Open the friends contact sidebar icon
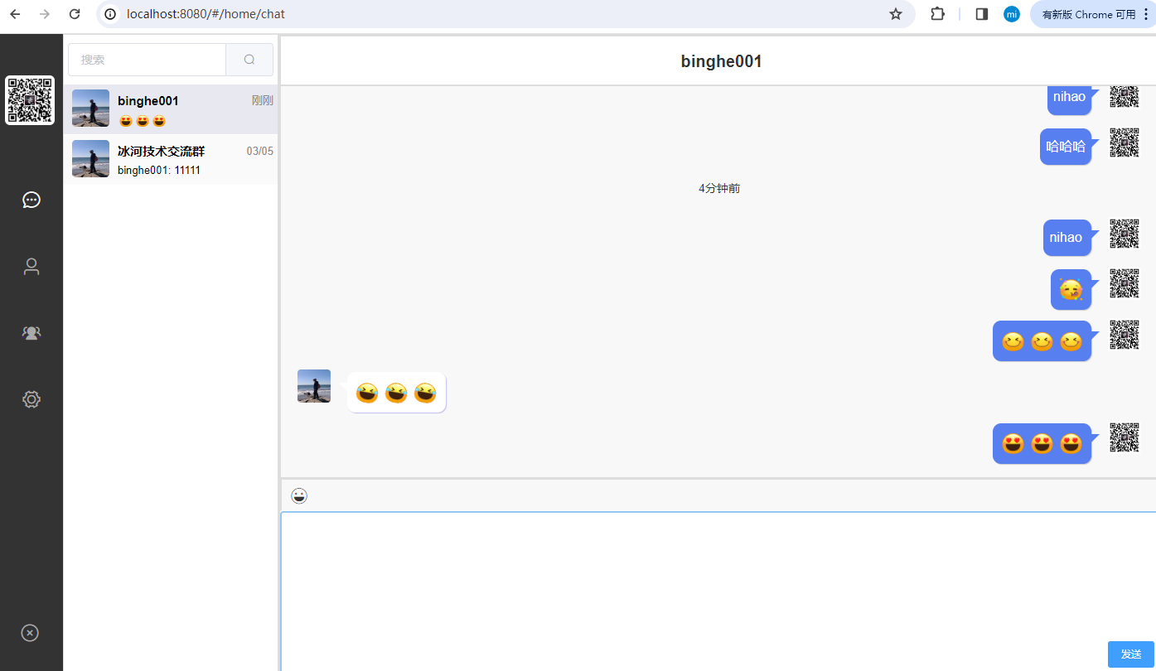This screenshot has width=1156, height=671. coord(31,267)
